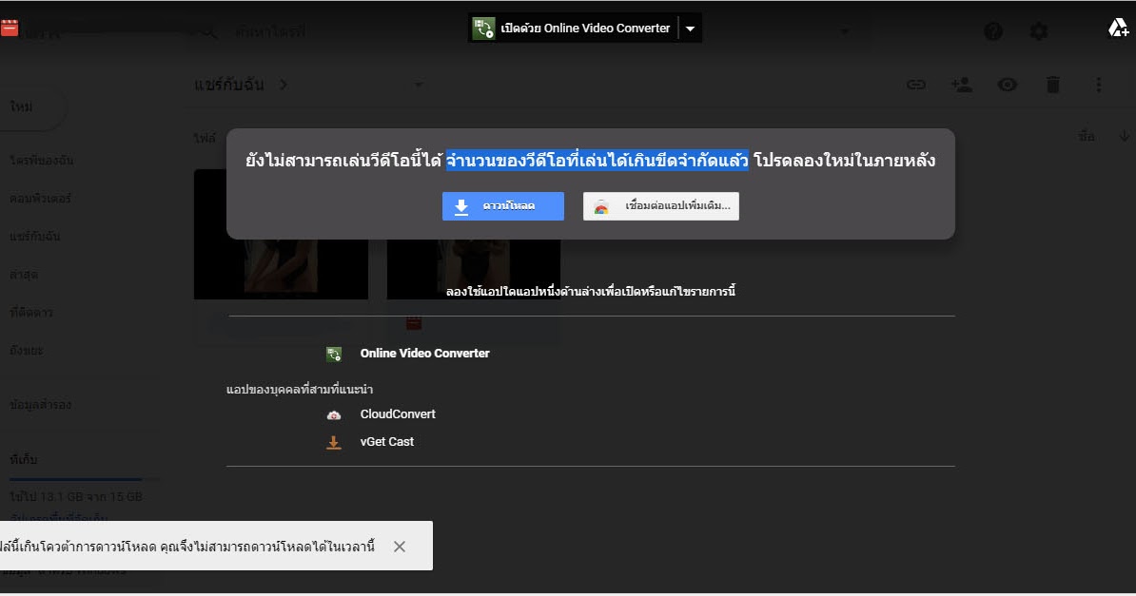Click the Online Video Converter list icon

(x=334, y=354)
